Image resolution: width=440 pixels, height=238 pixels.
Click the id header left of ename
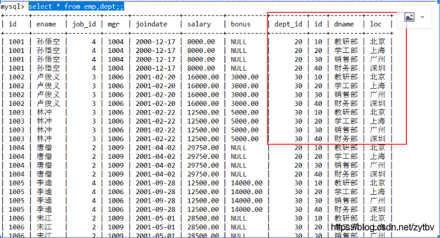coord(13,24)
